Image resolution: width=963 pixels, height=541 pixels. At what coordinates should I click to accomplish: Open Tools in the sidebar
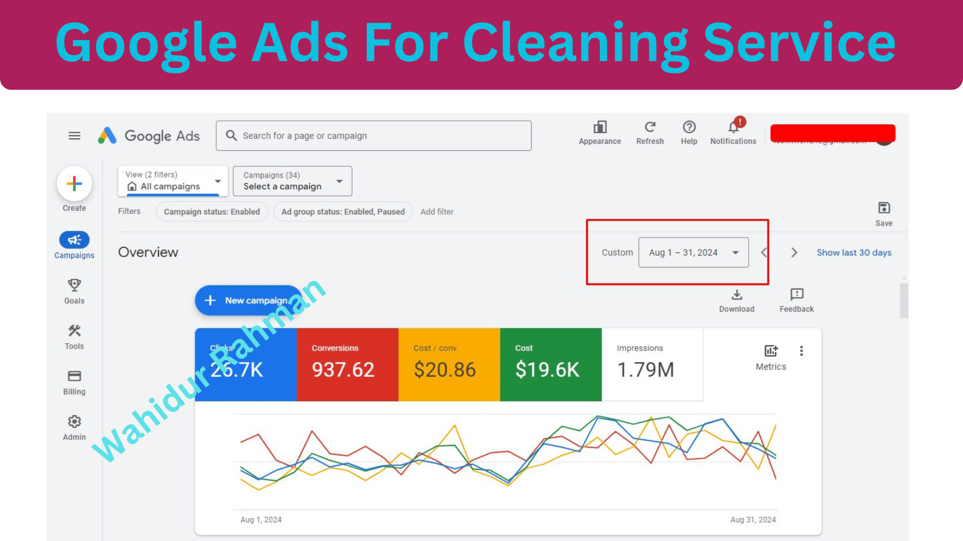[x=74, y=337]
